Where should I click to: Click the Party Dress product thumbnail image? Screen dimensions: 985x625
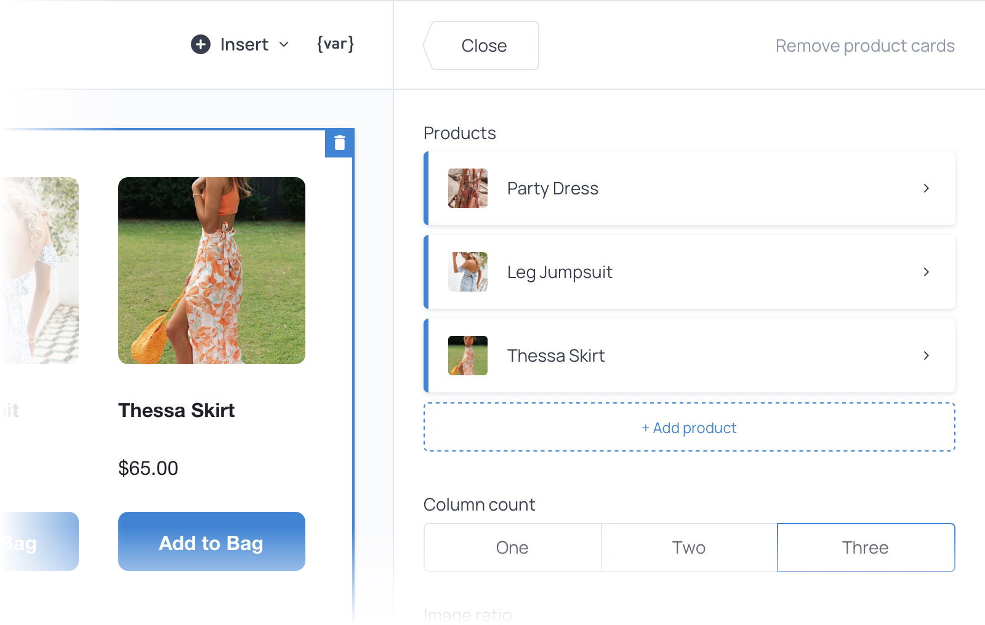coord(467,189)
